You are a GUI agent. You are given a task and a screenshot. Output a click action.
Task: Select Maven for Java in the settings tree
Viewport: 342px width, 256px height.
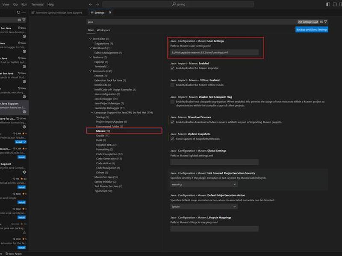pyautogui.click(x=106, y=177)
